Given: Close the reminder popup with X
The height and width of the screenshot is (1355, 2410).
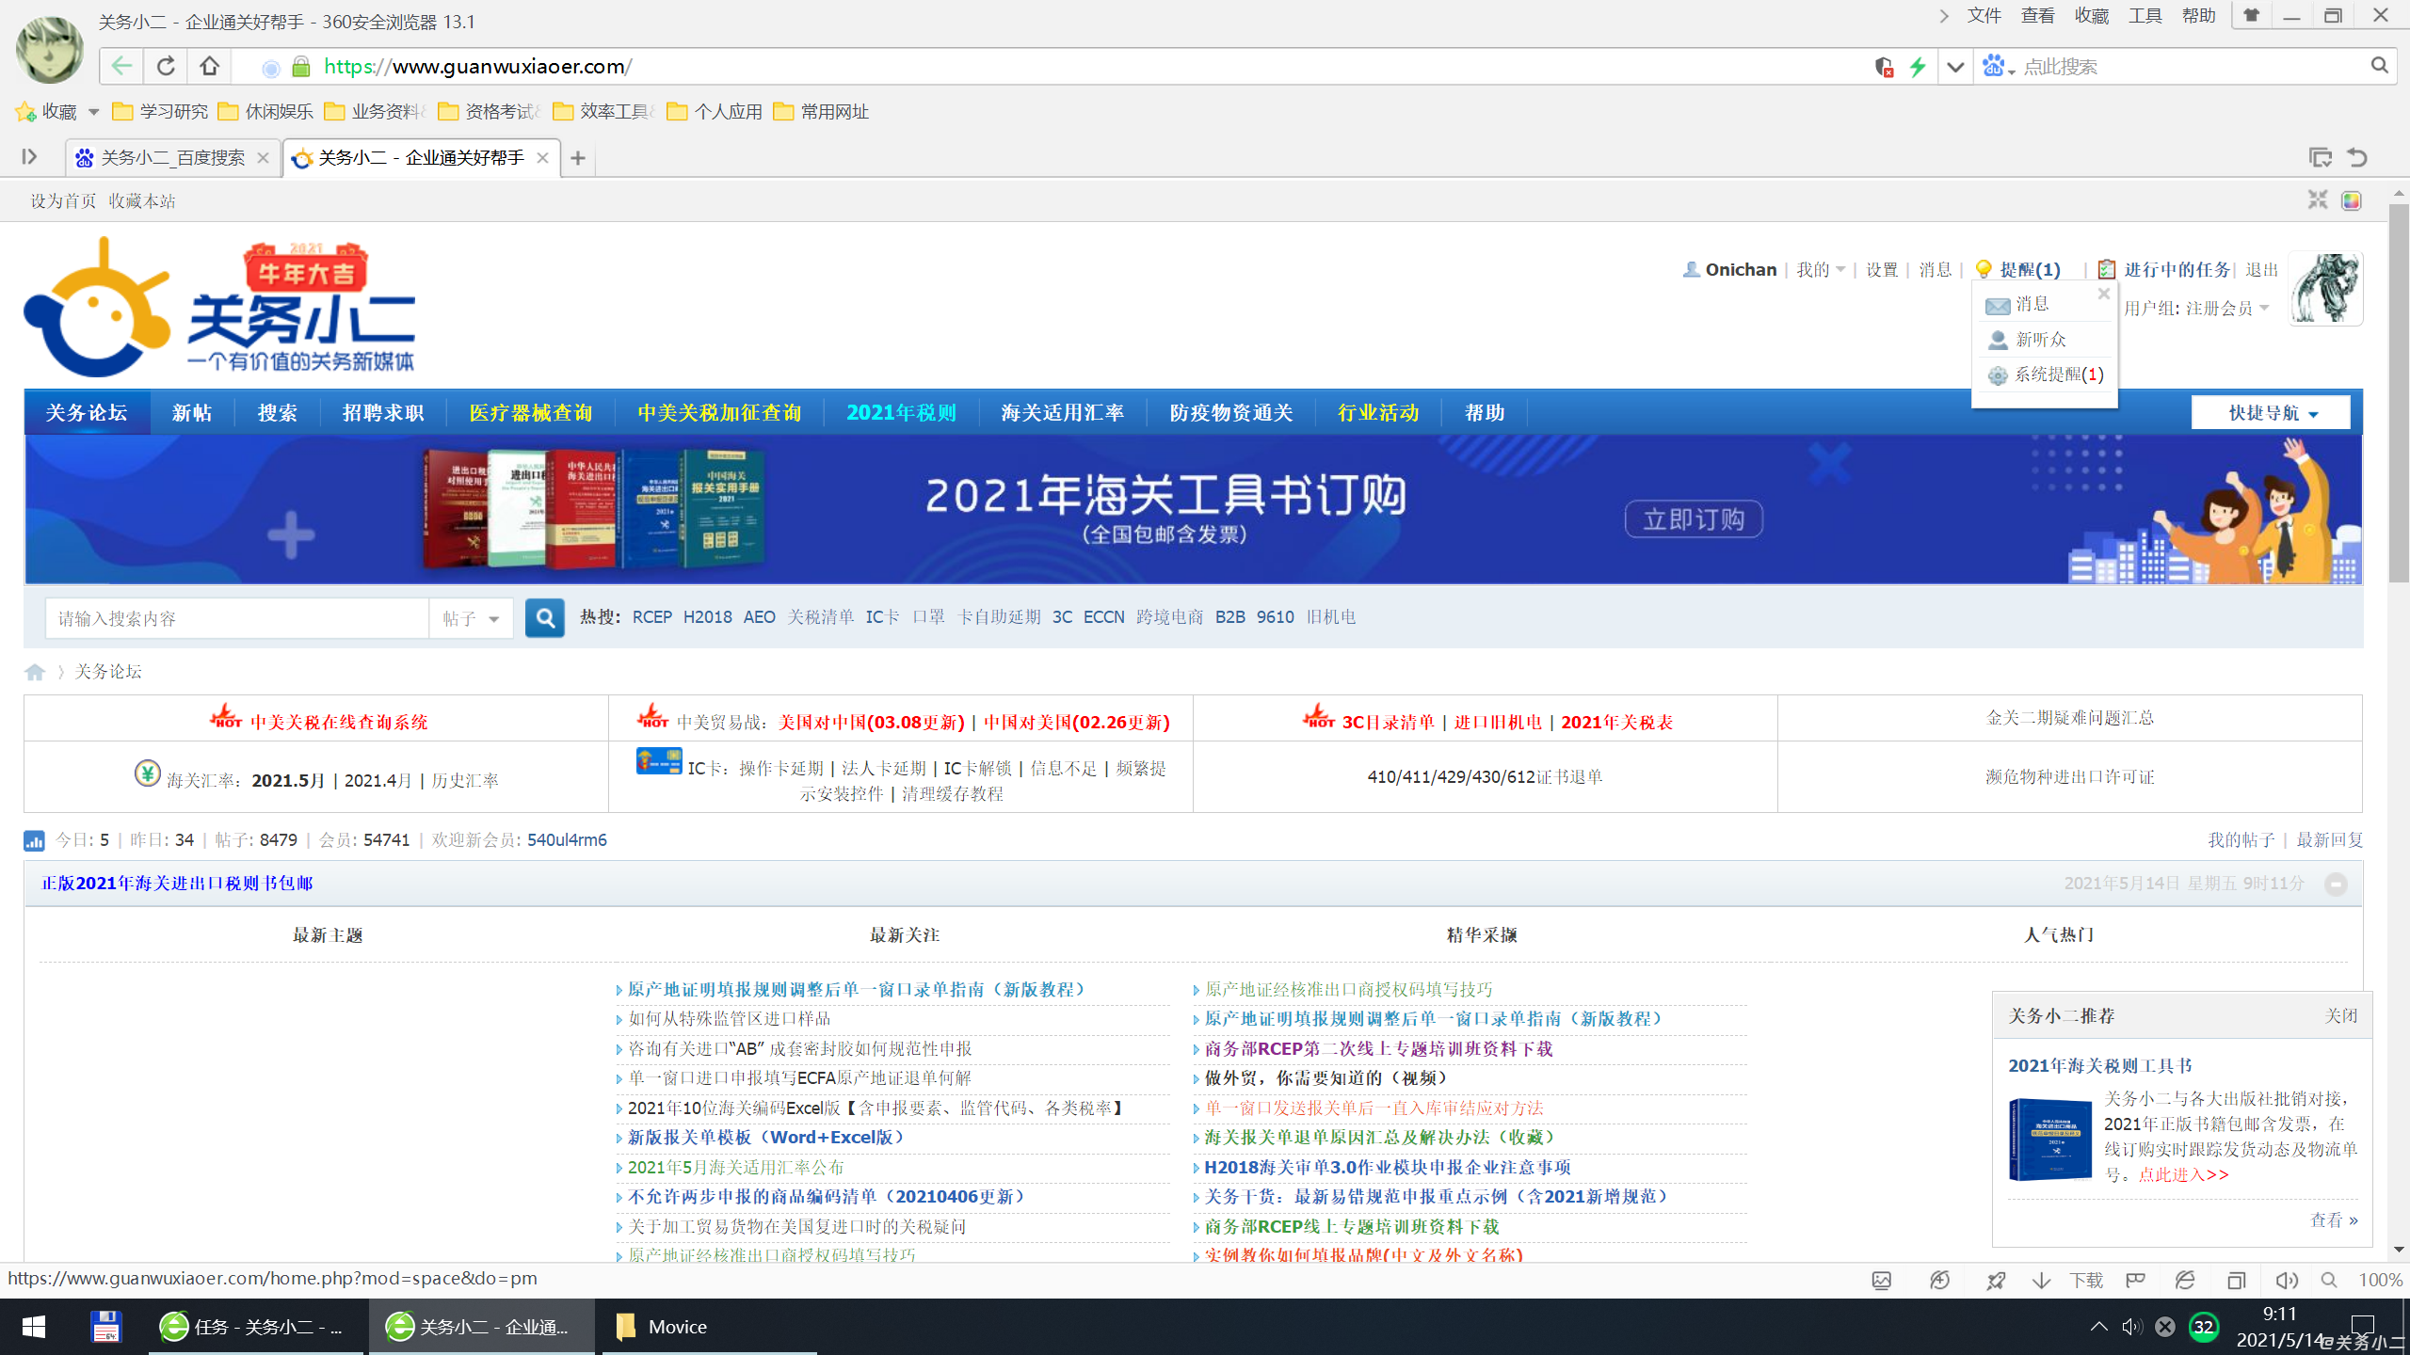Looking at the screenshot, I should click(x=2103, y=294).
